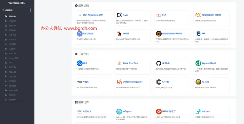244x124 pixels.
Task: Click the GitHub octocat logo icon
Action: pos(159,63)
